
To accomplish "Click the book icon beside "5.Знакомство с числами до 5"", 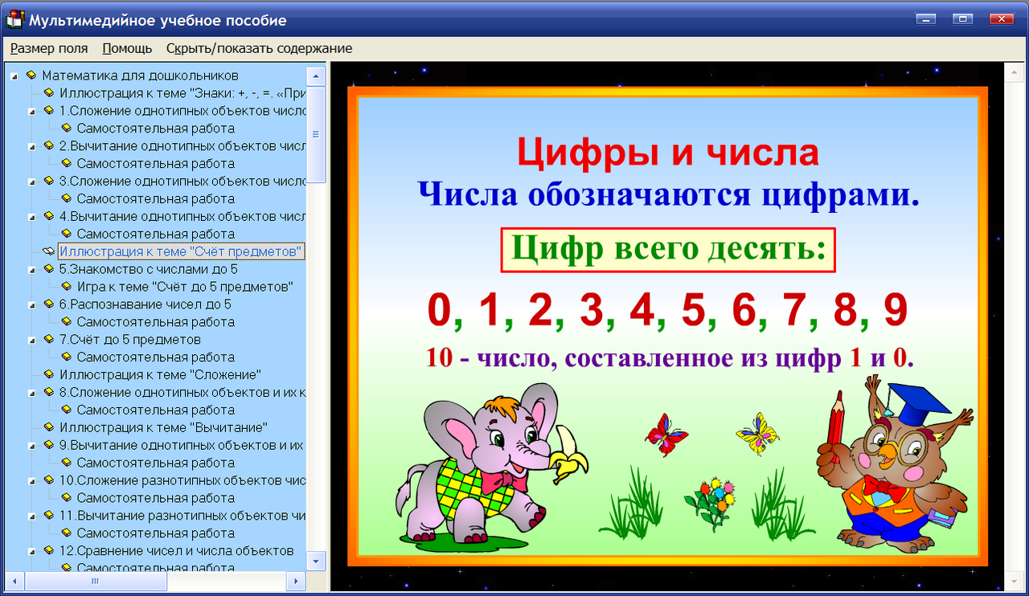I will [49, 269].
